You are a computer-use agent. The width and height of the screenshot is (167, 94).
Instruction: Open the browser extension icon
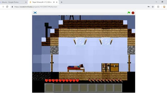(158, 7)
